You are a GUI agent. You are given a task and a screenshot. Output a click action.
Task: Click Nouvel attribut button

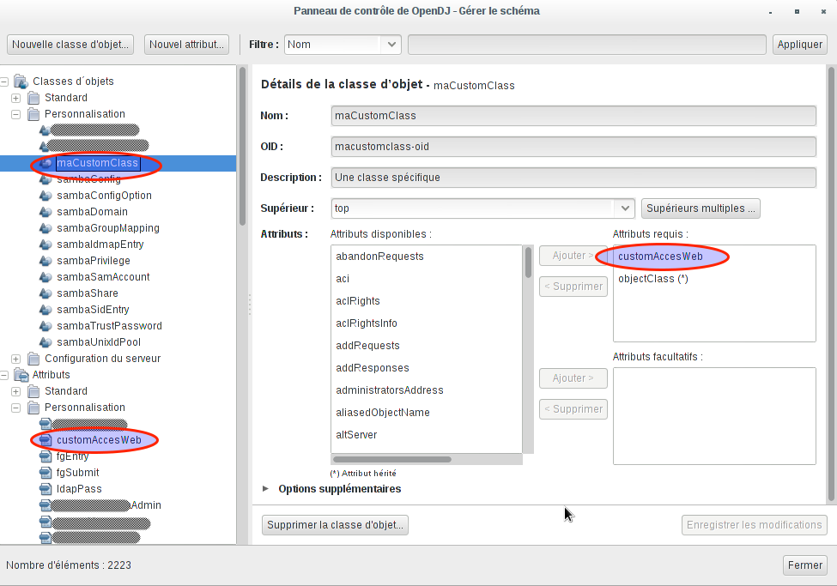[x=187, y=45]
